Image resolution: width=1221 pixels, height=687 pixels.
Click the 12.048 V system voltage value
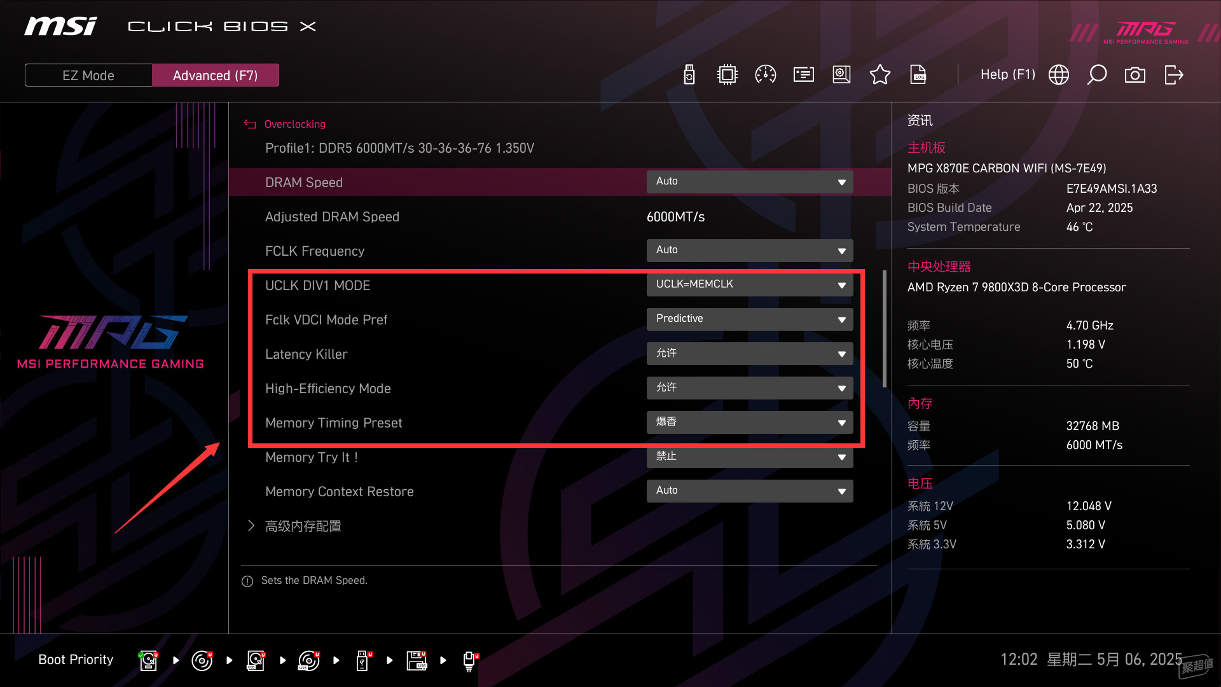tap(1089, 506)
